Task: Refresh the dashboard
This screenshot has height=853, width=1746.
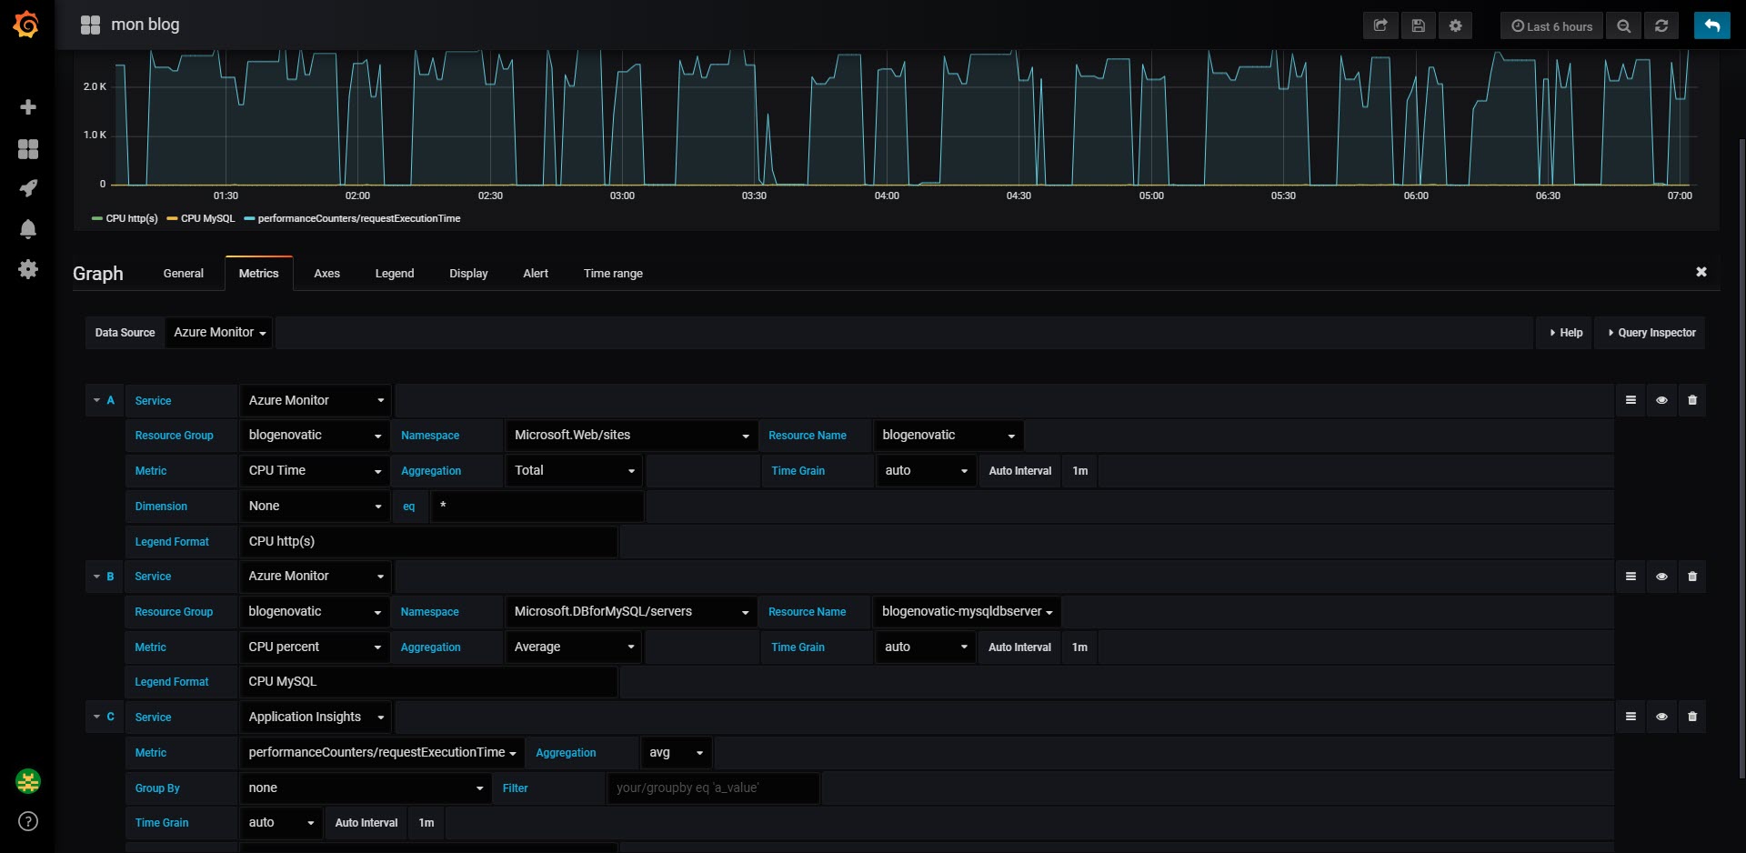Action: [x=1661, y=25]
